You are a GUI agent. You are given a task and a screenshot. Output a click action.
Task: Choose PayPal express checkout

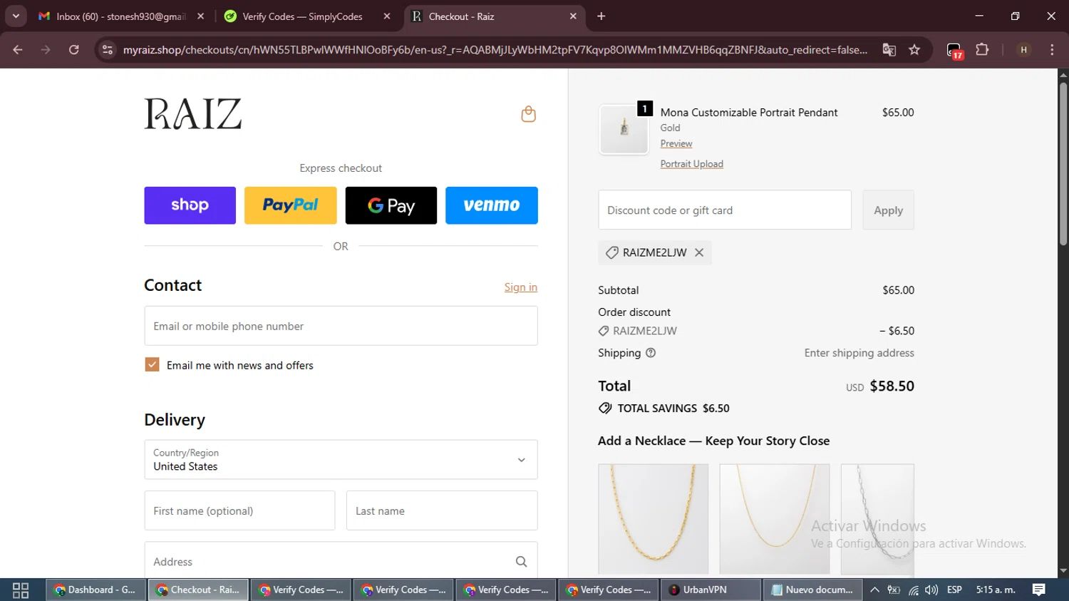coord(291,205)
